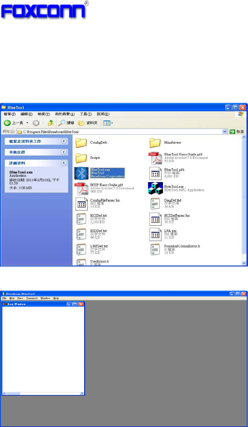Open the 工具(T) menu
248x427 pixels.
(x=86, y=114)
